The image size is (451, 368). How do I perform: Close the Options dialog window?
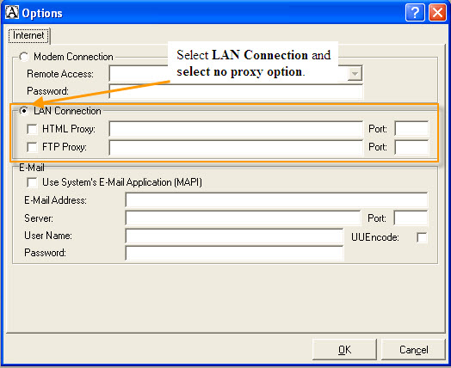437,13
